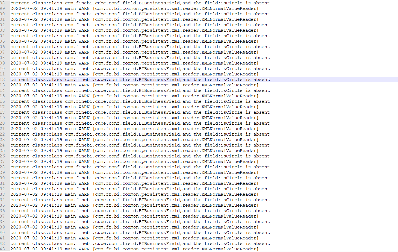This screenshot has width=398, height=252.
Task: Click the BIBusinessField line numbered 30
Action: pyautogui.click(x=140, y=178)
